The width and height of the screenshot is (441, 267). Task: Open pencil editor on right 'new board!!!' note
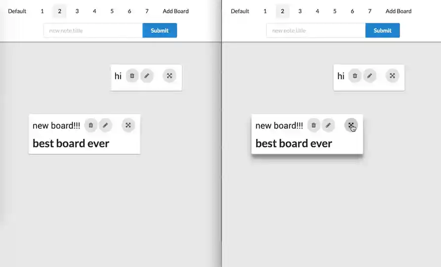(328, 125)
